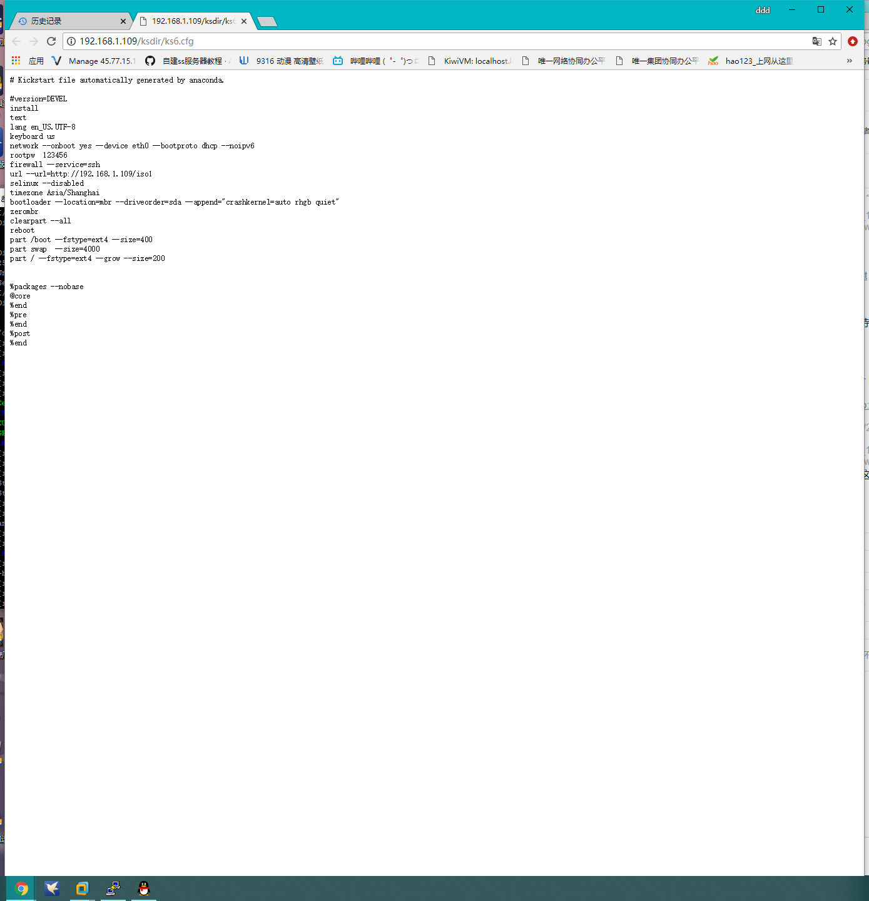869x901 pixels.
Task: Click the 'selinux --disabled' line
Action: (x=47, y=183)
